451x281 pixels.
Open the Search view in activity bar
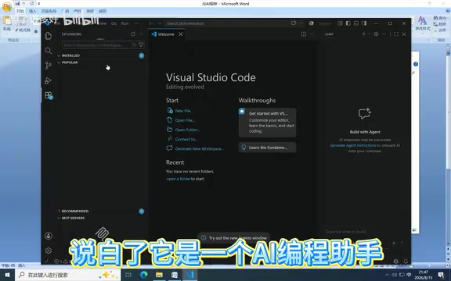(49, 51)
